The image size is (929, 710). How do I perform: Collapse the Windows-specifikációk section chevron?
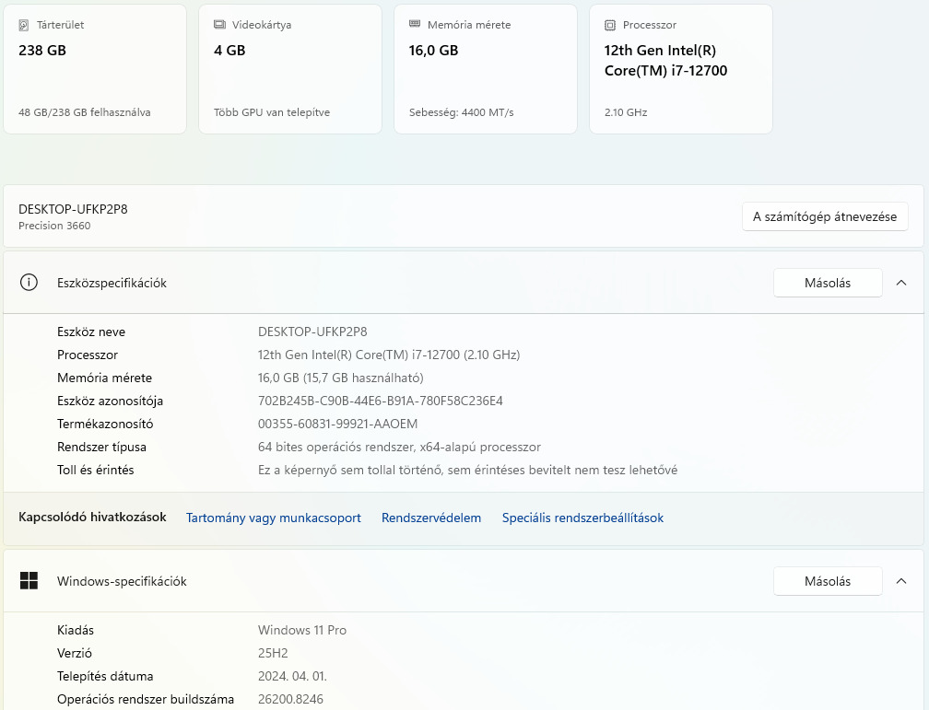(x=901, y=581)
